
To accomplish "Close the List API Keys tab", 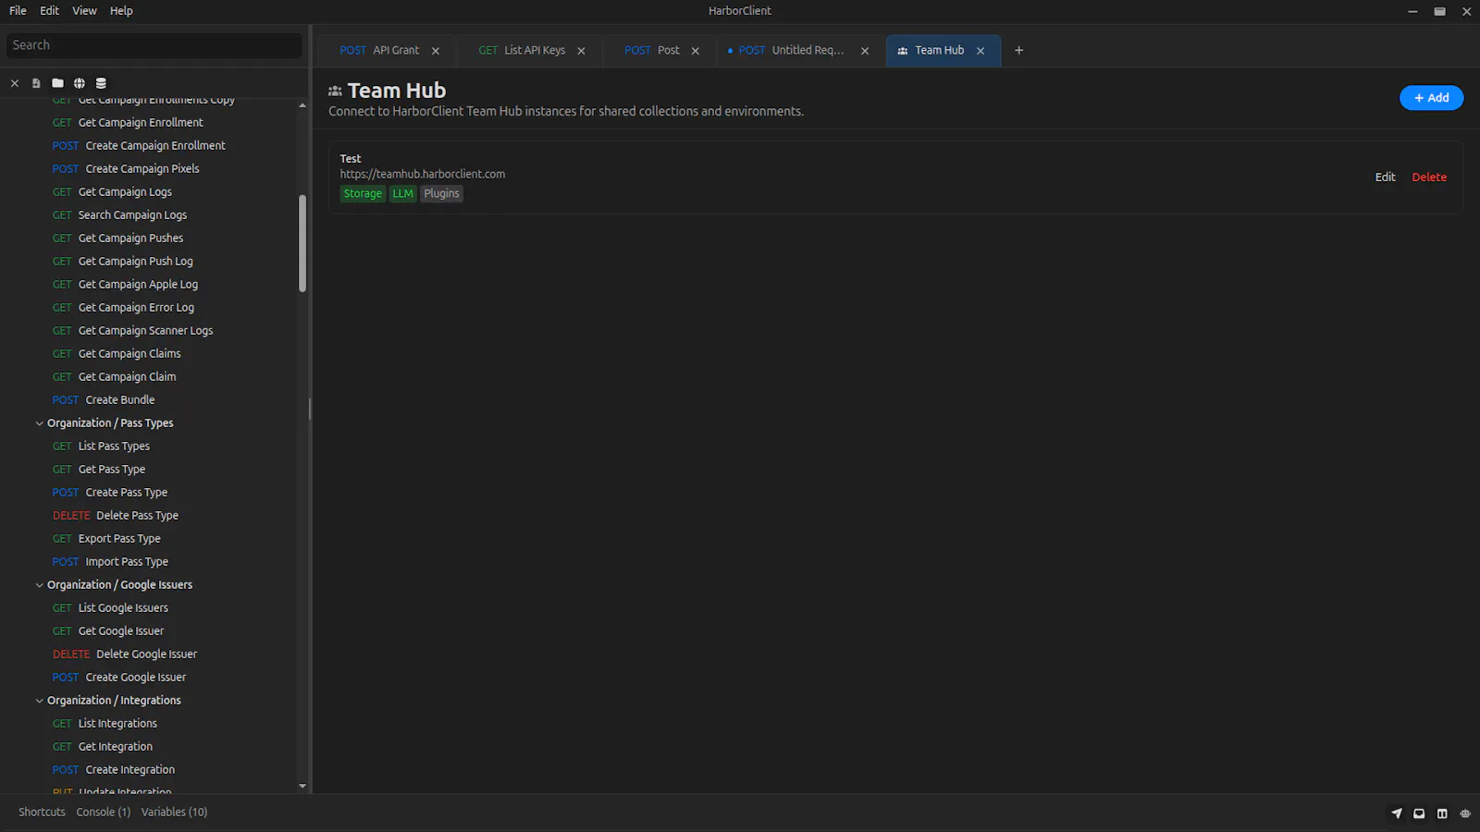I will 581,51.
